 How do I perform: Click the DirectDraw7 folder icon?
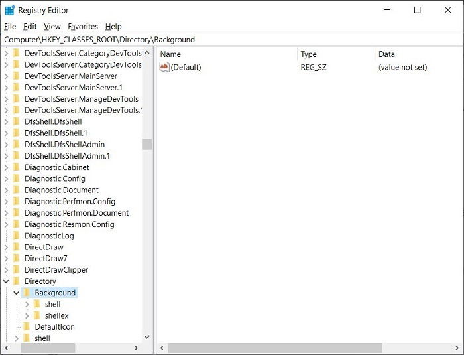click(x=17, y=258)
